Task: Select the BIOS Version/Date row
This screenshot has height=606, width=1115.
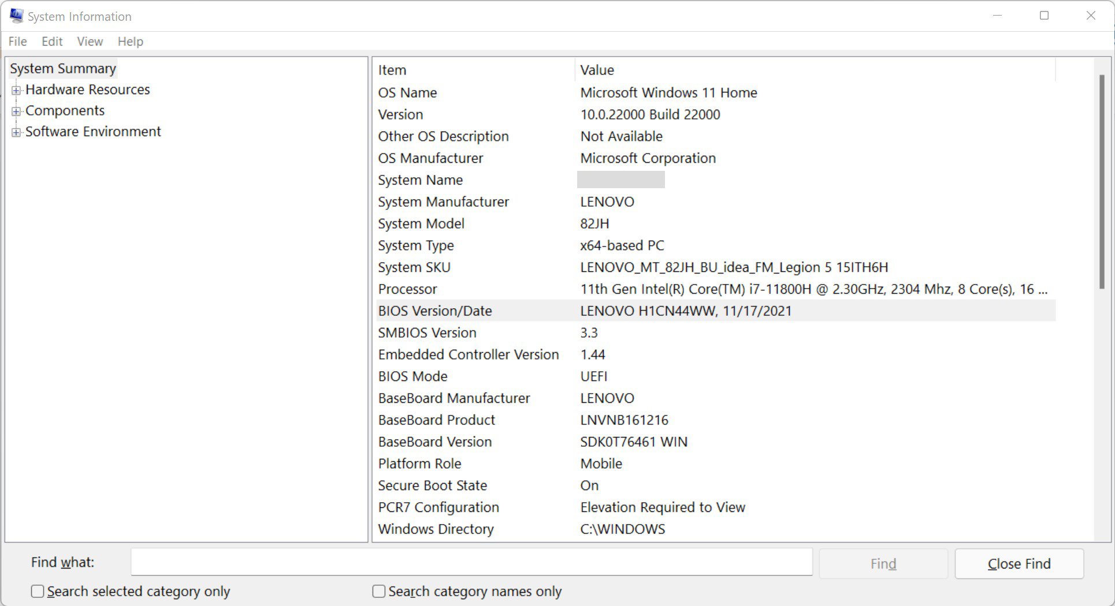Action: pos(716,311)
